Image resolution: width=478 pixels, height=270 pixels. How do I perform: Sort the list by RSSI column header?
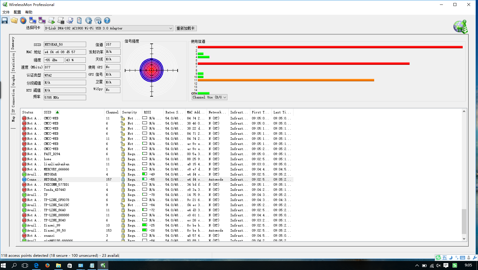(x=153, y=112)
